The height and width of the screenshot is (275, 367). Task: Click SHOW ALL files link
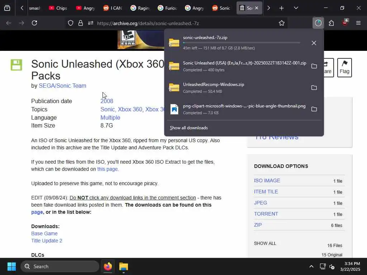pos(265,243)
